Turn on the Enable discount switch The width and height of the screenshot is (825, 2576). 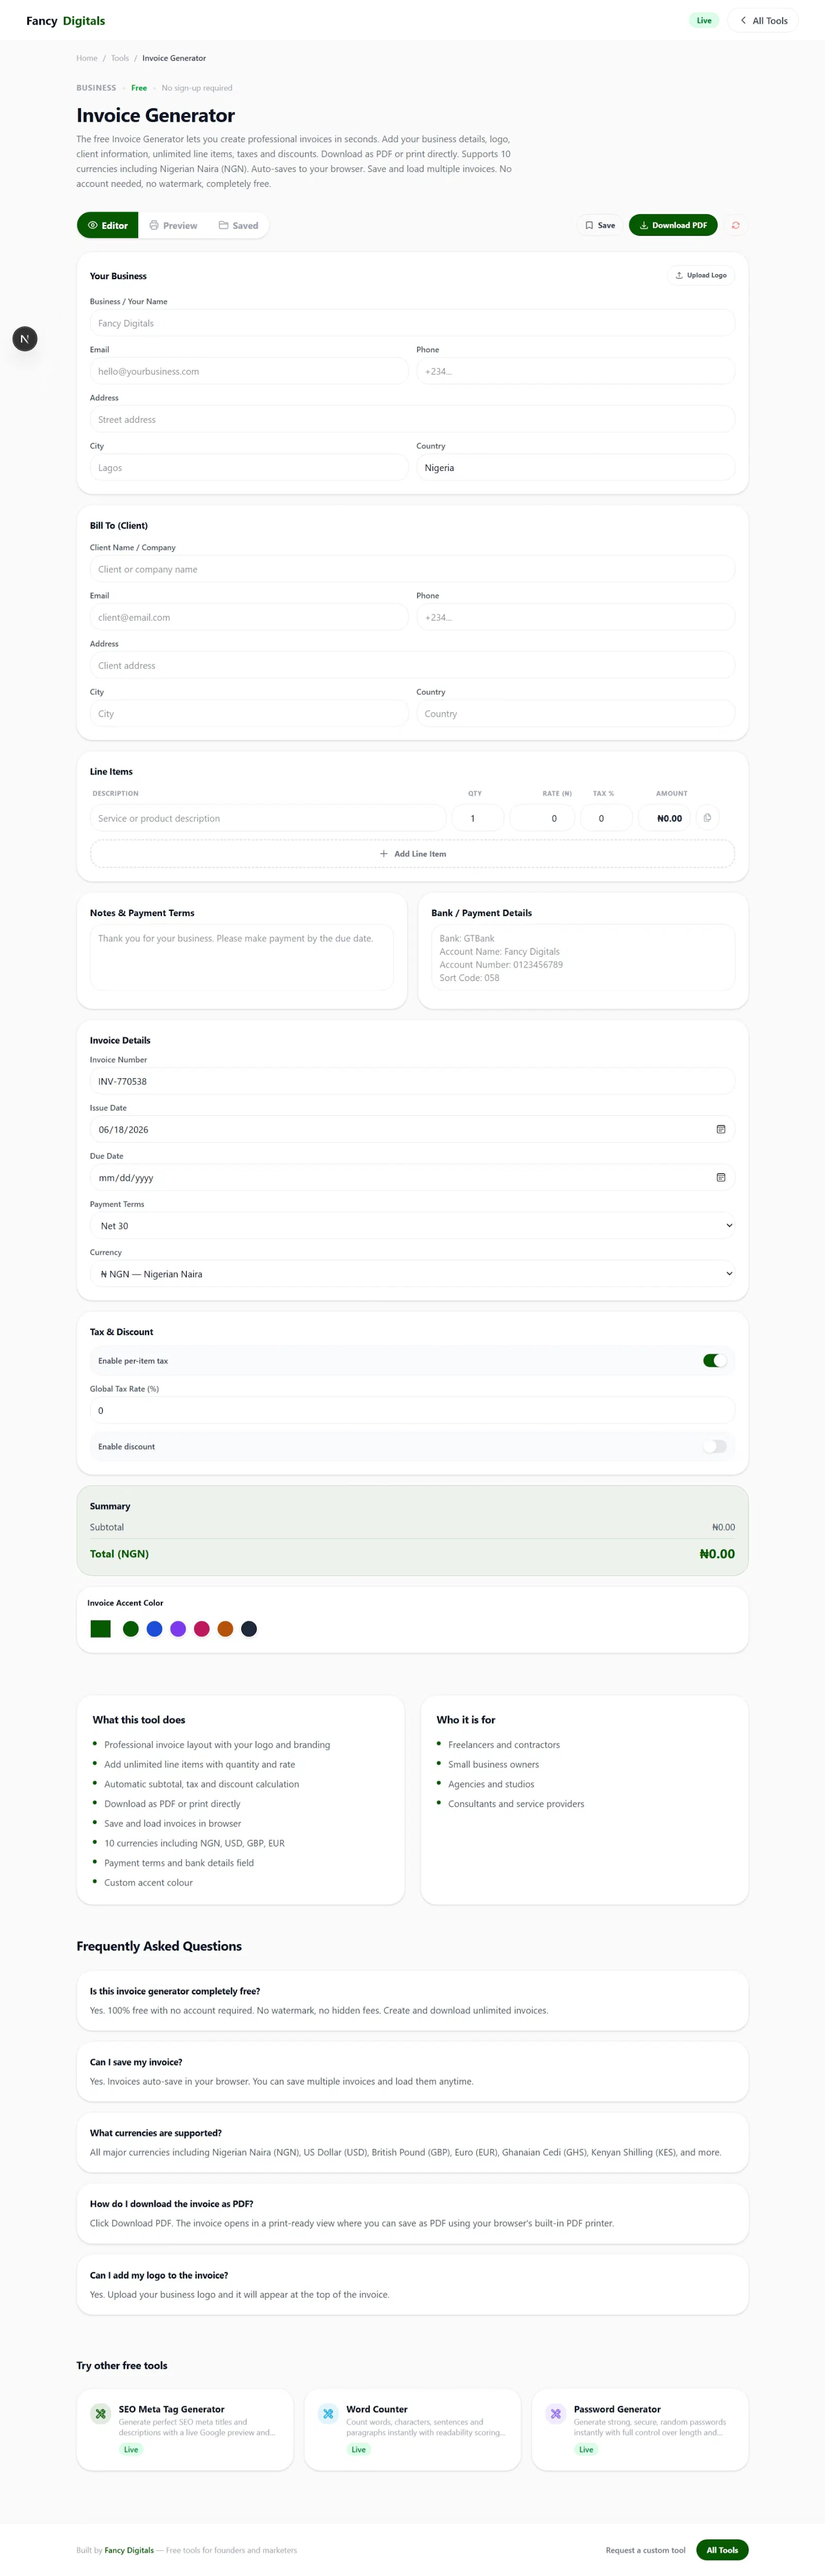click(x=714, y=1446)
